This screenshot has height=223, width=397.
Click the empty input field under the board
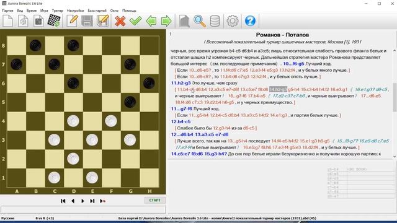(83, 209)
